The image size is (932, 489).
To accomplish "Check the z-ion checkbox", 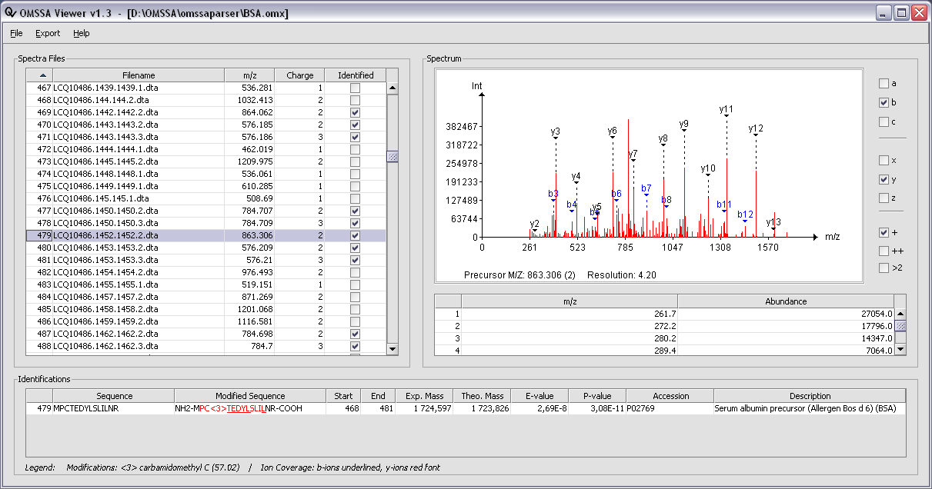I will tap(884, 198).
